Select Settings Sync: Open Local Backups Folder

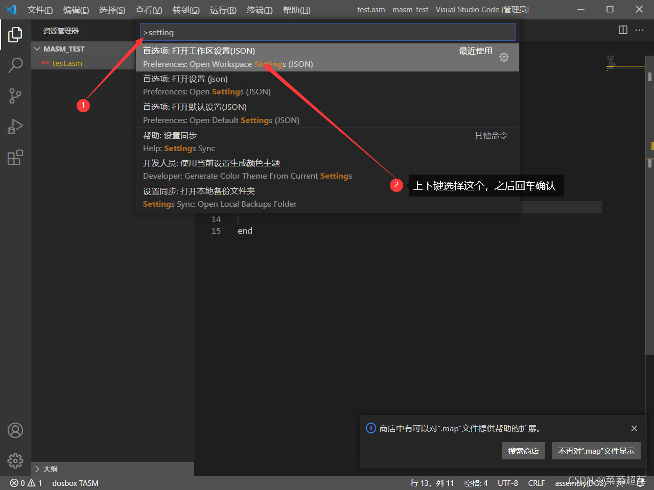click(328, 198)
